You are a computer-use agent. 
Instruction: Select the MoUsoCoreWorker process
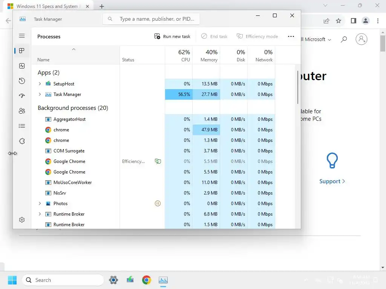[153, 183]
